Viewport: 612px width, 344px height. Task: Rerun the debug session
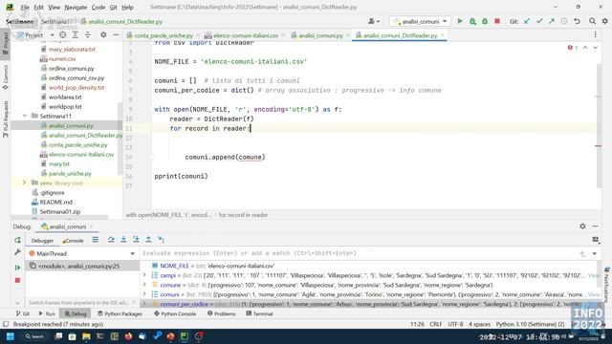pyautogui.click(x=17, y=240)
